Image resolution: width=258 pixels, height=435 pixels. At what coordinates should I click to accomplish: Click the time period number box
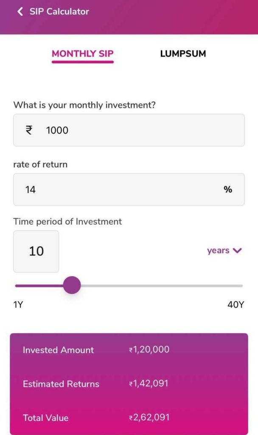point(36,251)
